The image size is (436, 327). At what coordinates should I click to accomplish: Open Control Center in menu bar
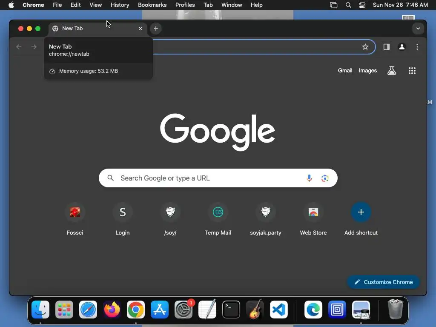(362, 5)
